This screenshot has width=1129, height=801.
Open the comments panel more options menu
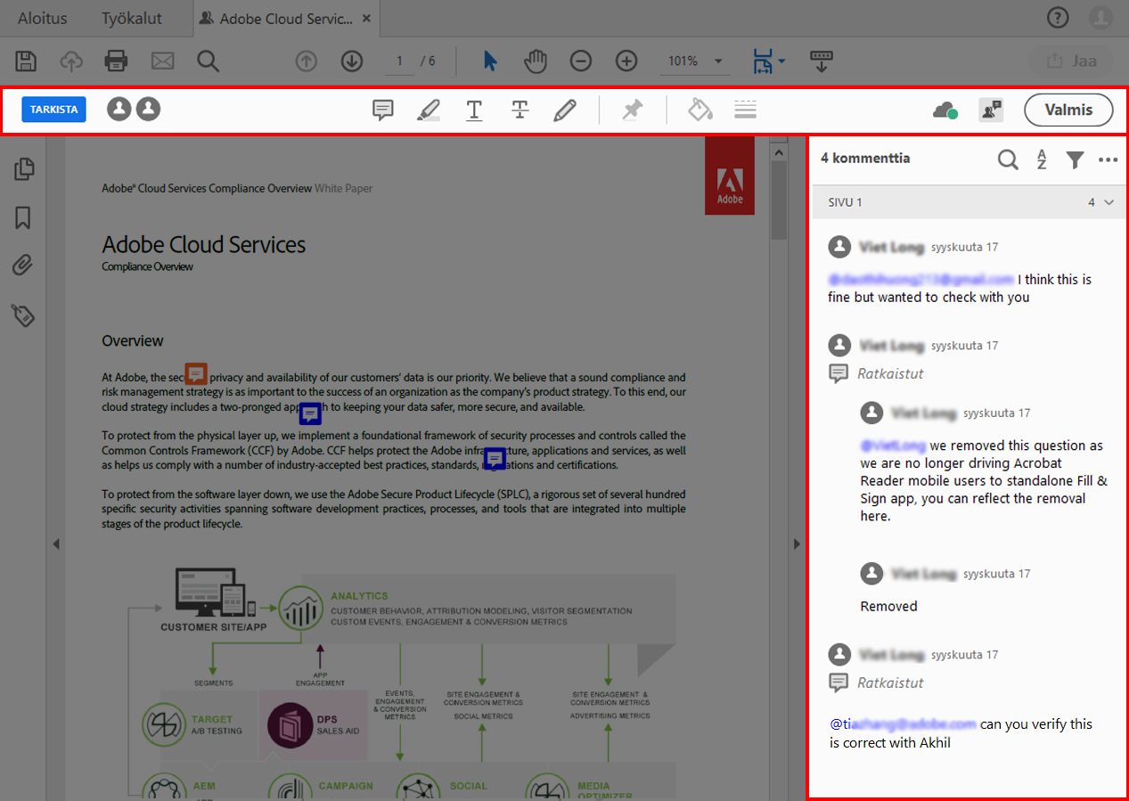[1108, 160]
